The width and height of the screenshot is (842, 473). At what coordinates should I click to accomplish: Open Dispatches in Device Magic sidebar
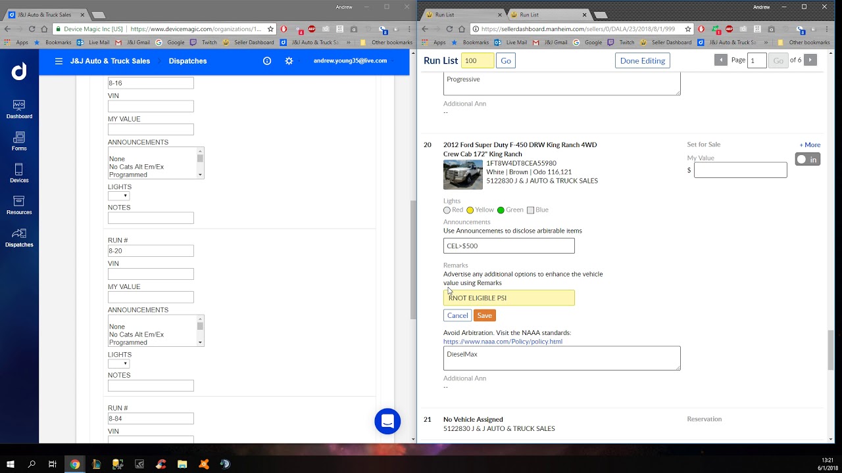click(19, 238)
